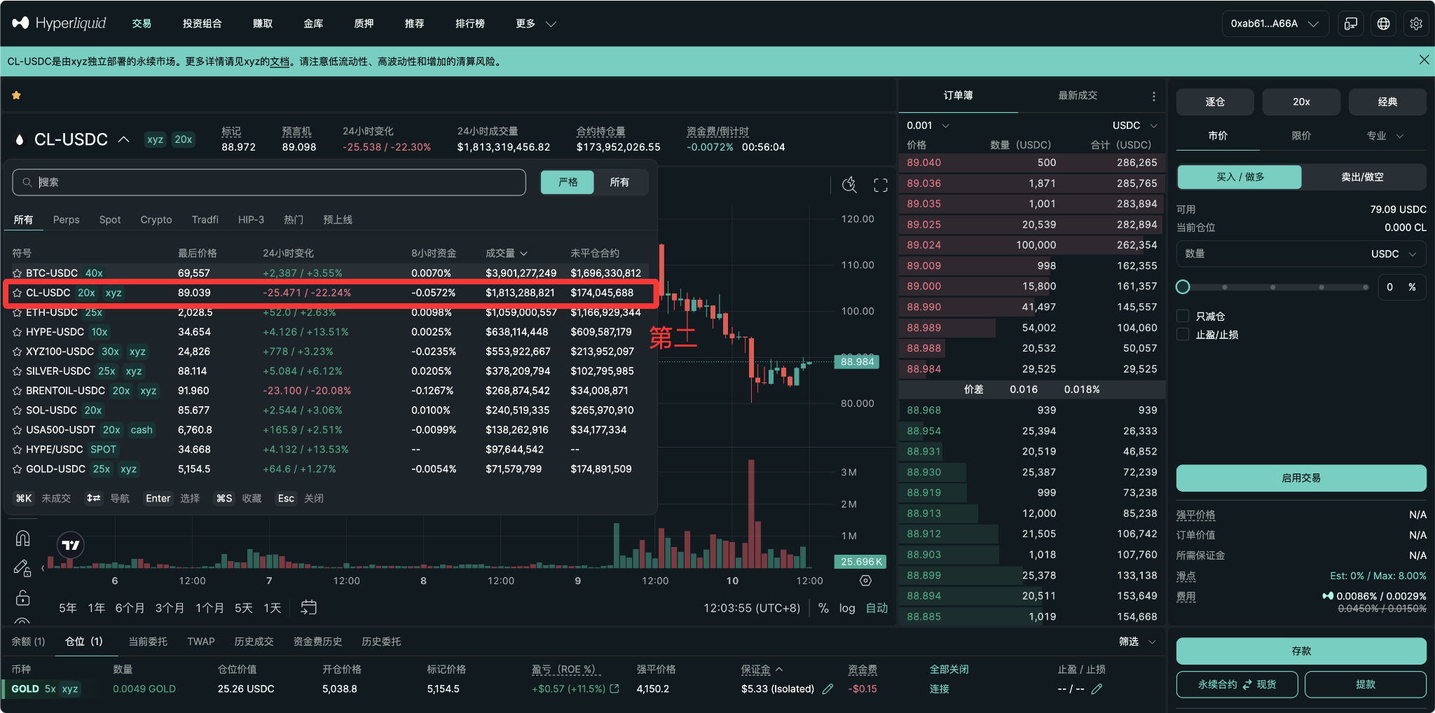Switch token filter from 严格 to 所有
The height and width of the screenshot is (713, 1435).
(x=621, y=182)
